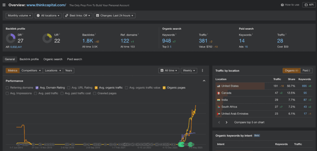The height and width of the screenshot is (151, 317).
Task: Click the DR donut chart icon
Action: [11, 39]
